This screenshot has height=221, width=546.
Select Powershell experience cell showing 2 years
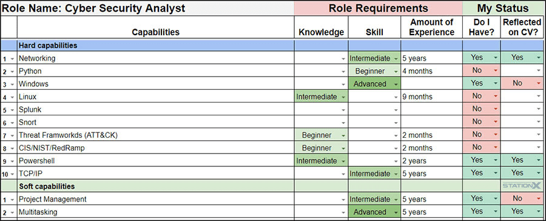click(x=432, y=161)
